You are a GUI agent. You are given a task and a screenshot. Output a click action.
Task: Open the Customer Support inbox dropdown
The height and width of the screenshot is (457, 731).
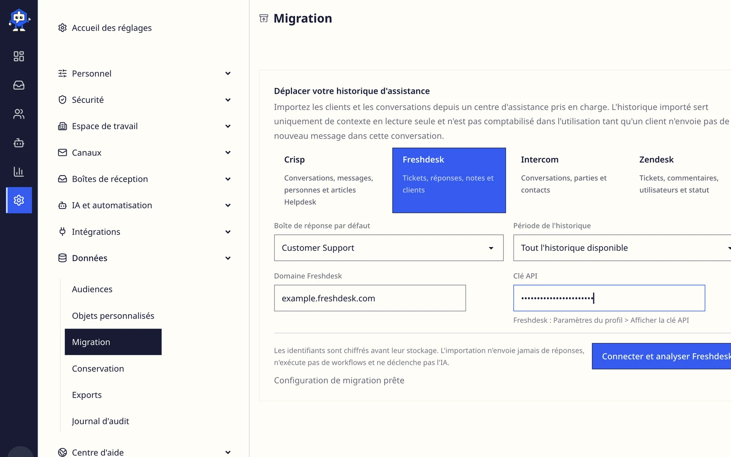[x=389, y=248]
